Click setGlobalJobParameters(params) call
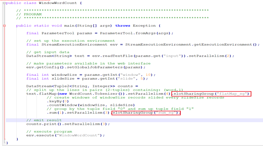The width and height of the screenshot is (263, 146). tap(105, 67)
